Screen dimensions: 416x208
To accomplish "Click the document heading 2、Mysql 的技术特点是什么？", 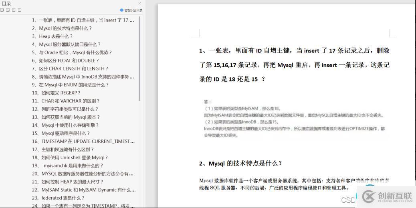I will [x=240, y=164].
